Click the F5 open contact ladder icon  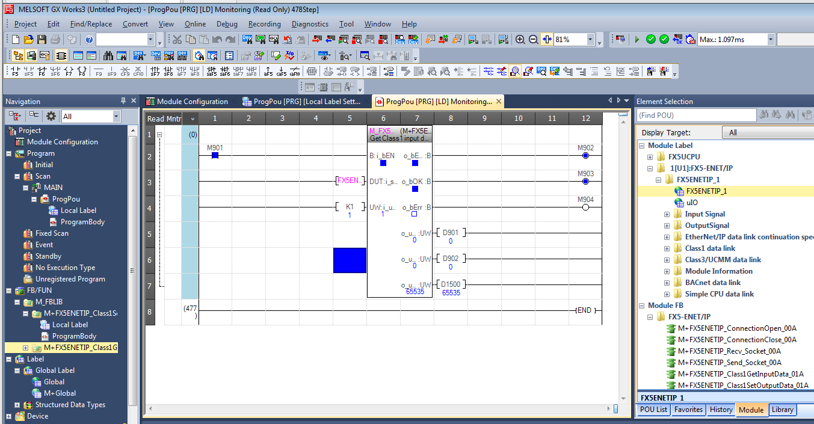[14, 72]
